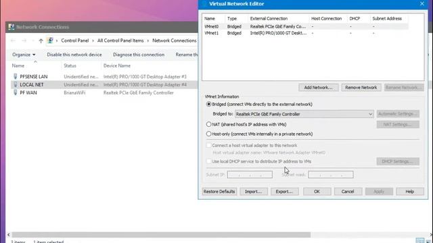This screenshot has width=433, height=243.
Task: Click Disable this network device
Action: [x=74, y=55]
